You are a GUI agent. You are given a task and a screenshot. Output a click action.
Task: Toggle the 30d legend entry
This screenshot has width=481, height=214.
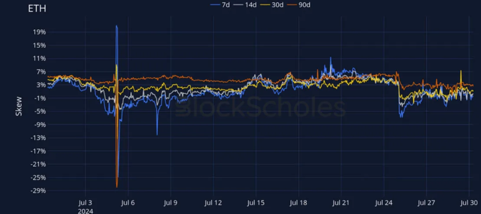(273, 5)
